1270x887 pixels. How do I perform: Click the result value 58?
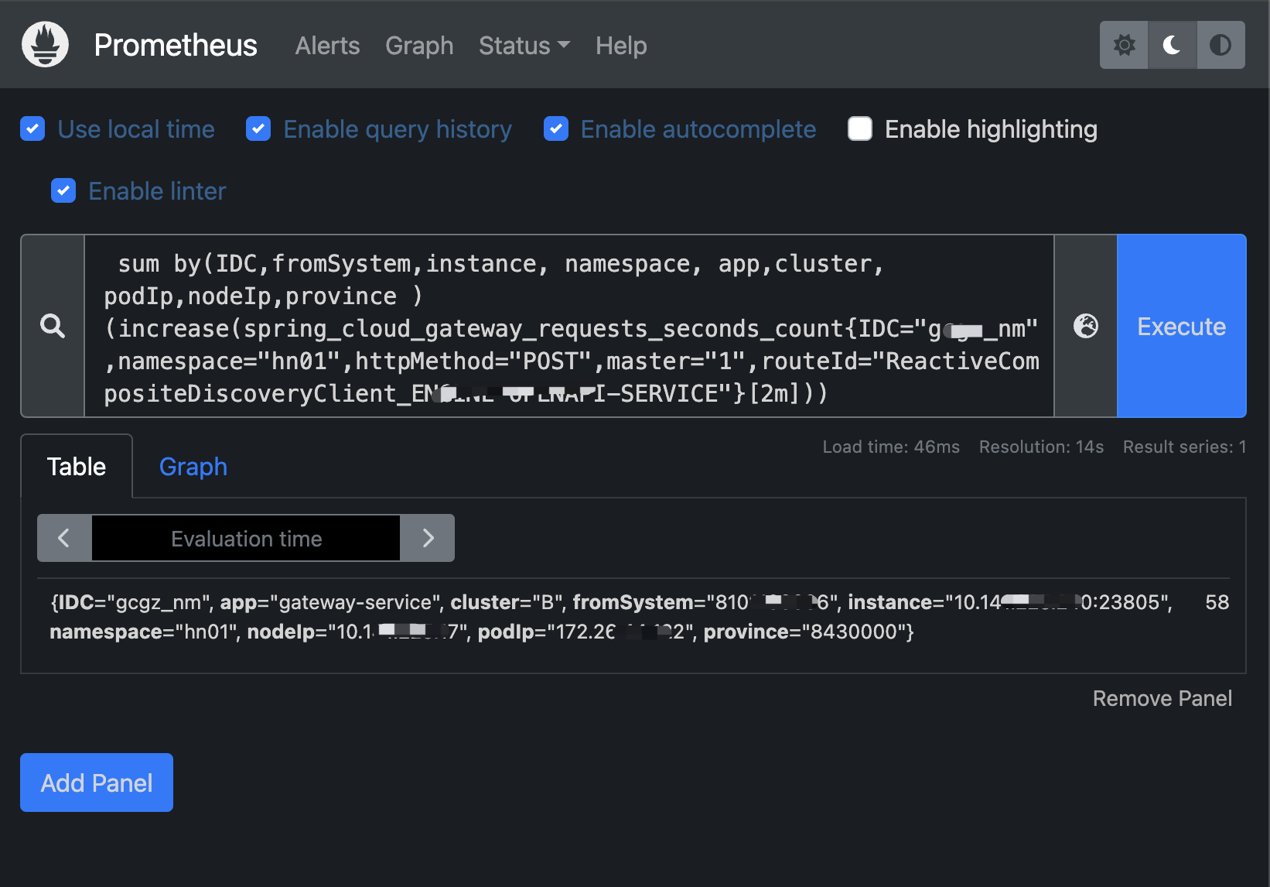point(1217,602)
